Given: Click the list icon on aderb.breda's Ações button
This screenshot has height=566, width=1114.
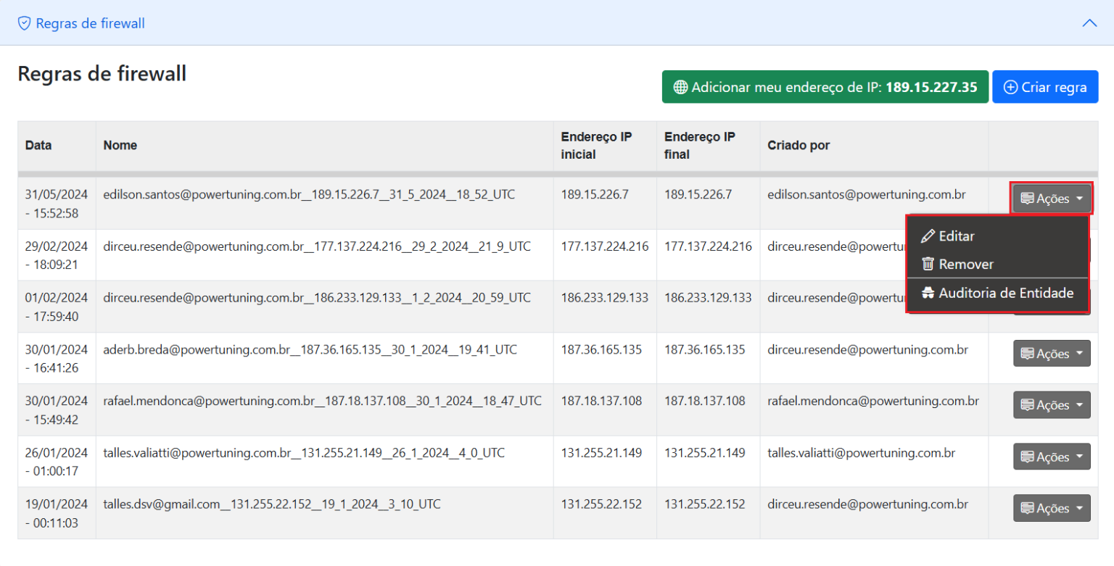Looking at the screenshot, I should pyautogui.click(x=1027, y=354).
